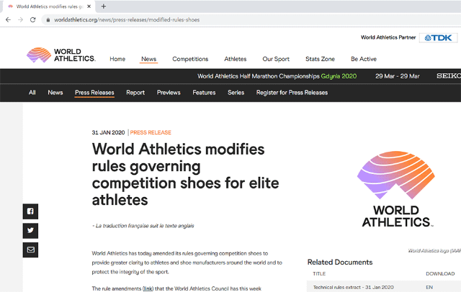Click the Twitter share icon
461x292 pixels.
30,231
